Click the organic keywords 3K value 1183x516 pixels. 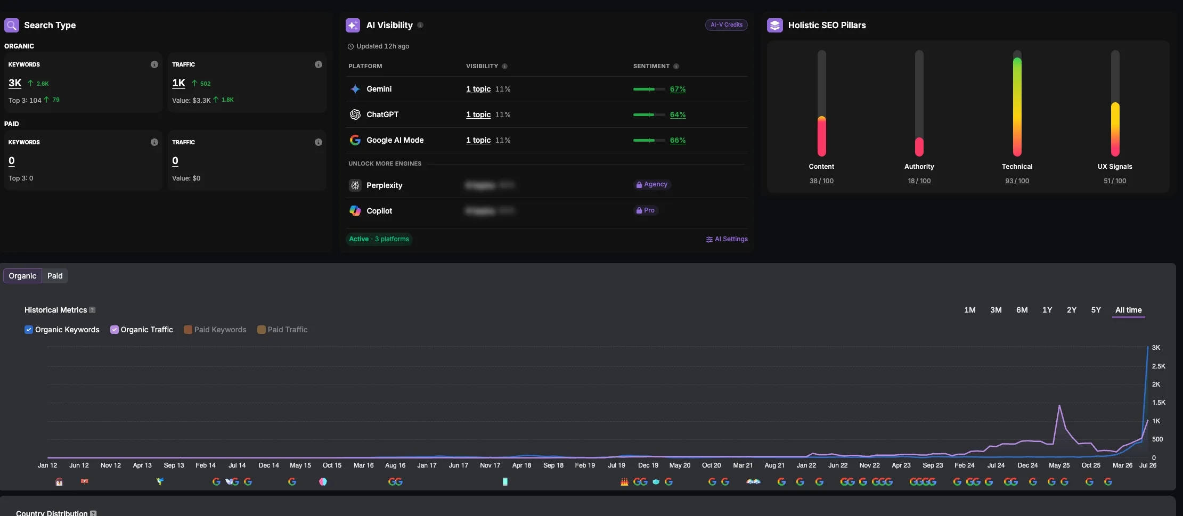[x=15, y=83]
